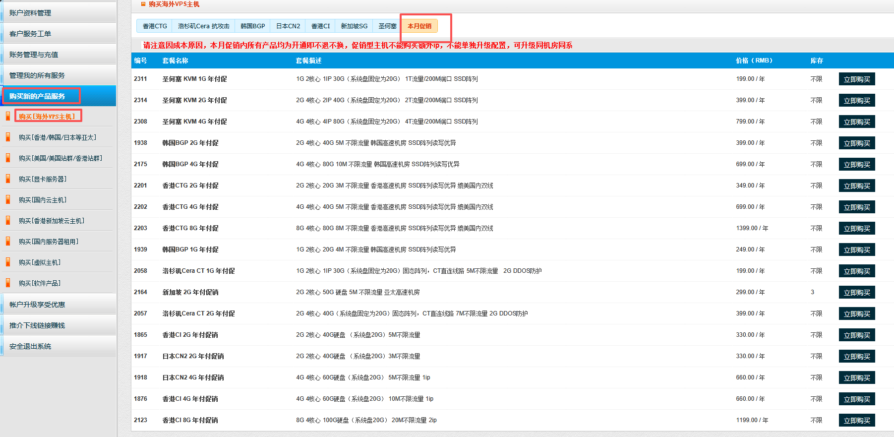Click orange icon beside 购买[显卡服务器]
This screenshot has height=437, width=894.
[7, 179]
